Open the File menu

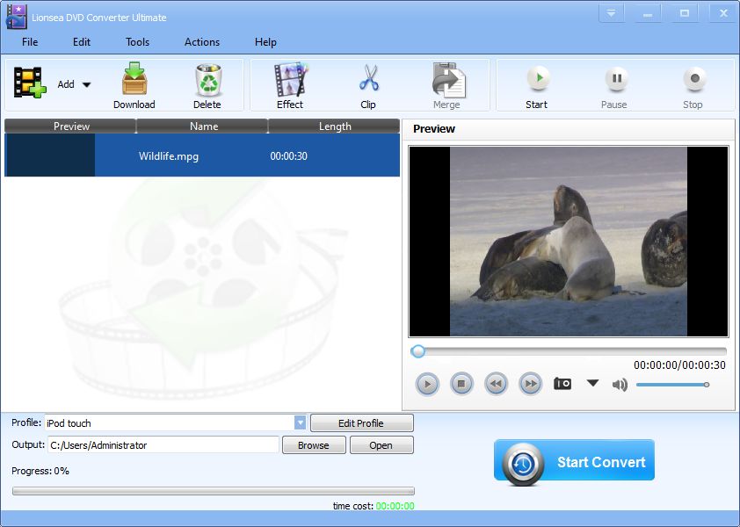[x=30, y=42]
